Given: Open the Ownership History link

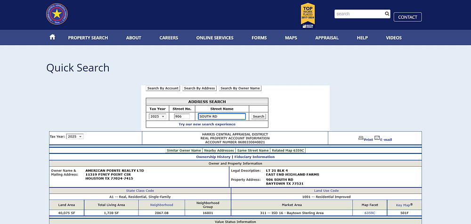Looking at the screenshot, I should pos(213,157).
